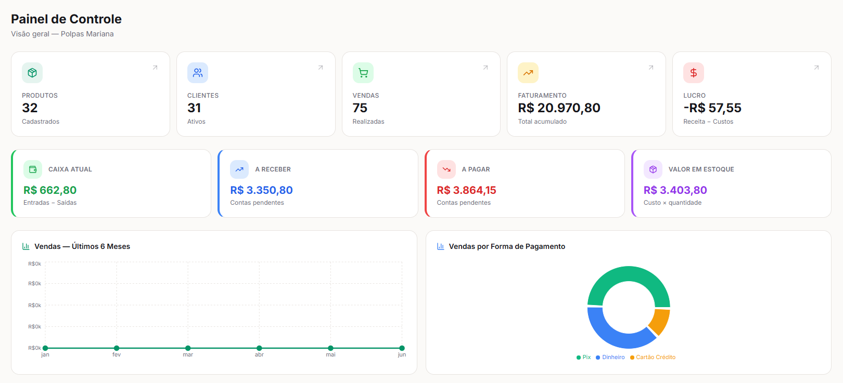Click the abr data point on sales chart
Screen dimensions: 843x383
259,348
